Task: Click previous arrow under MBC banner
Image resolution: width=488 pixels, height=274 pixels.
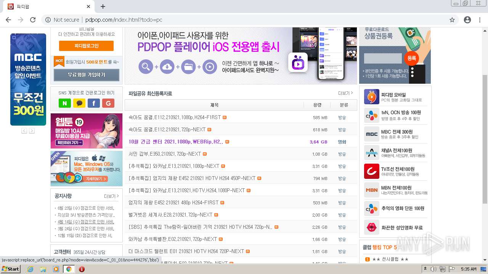Action: coord(24,131)
